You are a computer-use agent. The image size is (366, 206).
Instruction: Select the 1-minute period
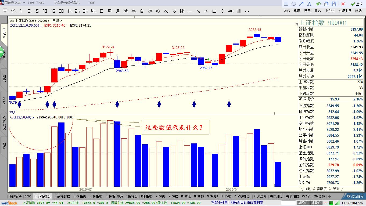(x=21, y=11)
